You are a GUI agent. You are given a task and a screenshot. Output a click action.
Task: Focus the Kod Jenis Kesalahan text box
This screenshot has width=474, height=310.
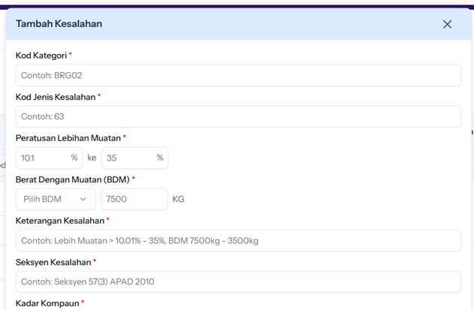point(237,116)
